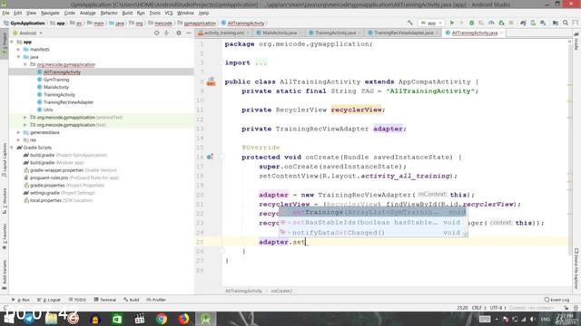Close the AllTrainingActivity.java tab

tap(501, 33)
